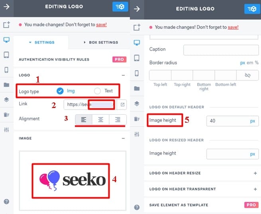Expand Logo on Header Resize section
The height and width of the screenshot is (214, 261).
(255, 173)
